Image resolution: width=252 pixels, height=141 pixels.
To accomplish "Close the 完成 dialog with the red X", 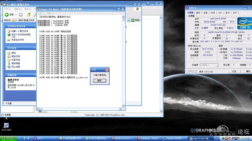I will pos(107,70).
